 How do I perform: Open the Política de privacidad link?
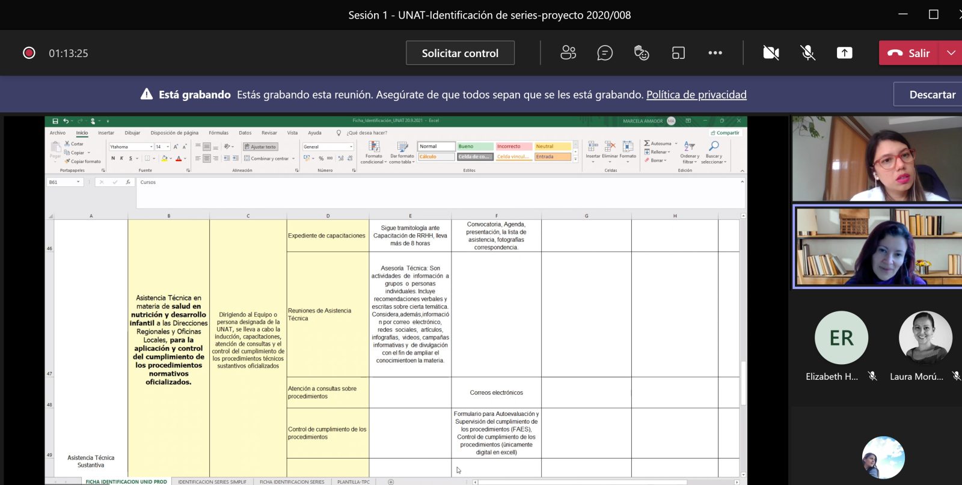pyautogui.click(x=696, y=94)
